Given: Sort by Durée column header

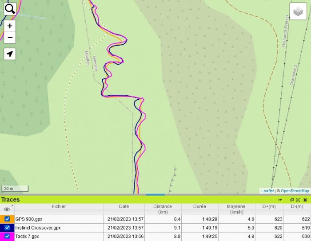Looking at the screenshot, I should coord(199,206).
